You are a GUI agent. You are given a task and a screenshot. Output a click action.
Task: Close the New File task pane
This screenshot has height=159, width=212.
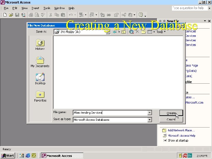tap(209, 21)
